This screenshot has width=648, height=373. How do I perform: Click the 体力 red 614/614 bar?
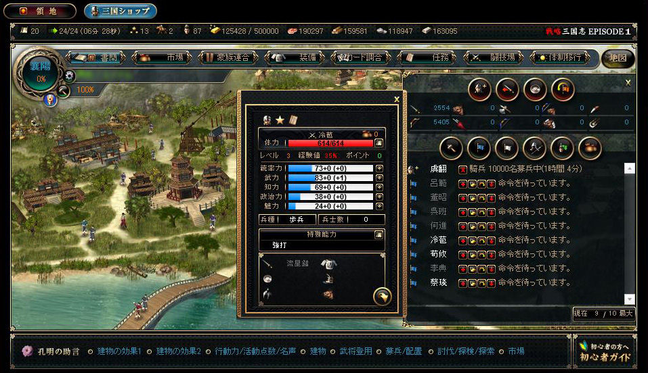(330, 143)
